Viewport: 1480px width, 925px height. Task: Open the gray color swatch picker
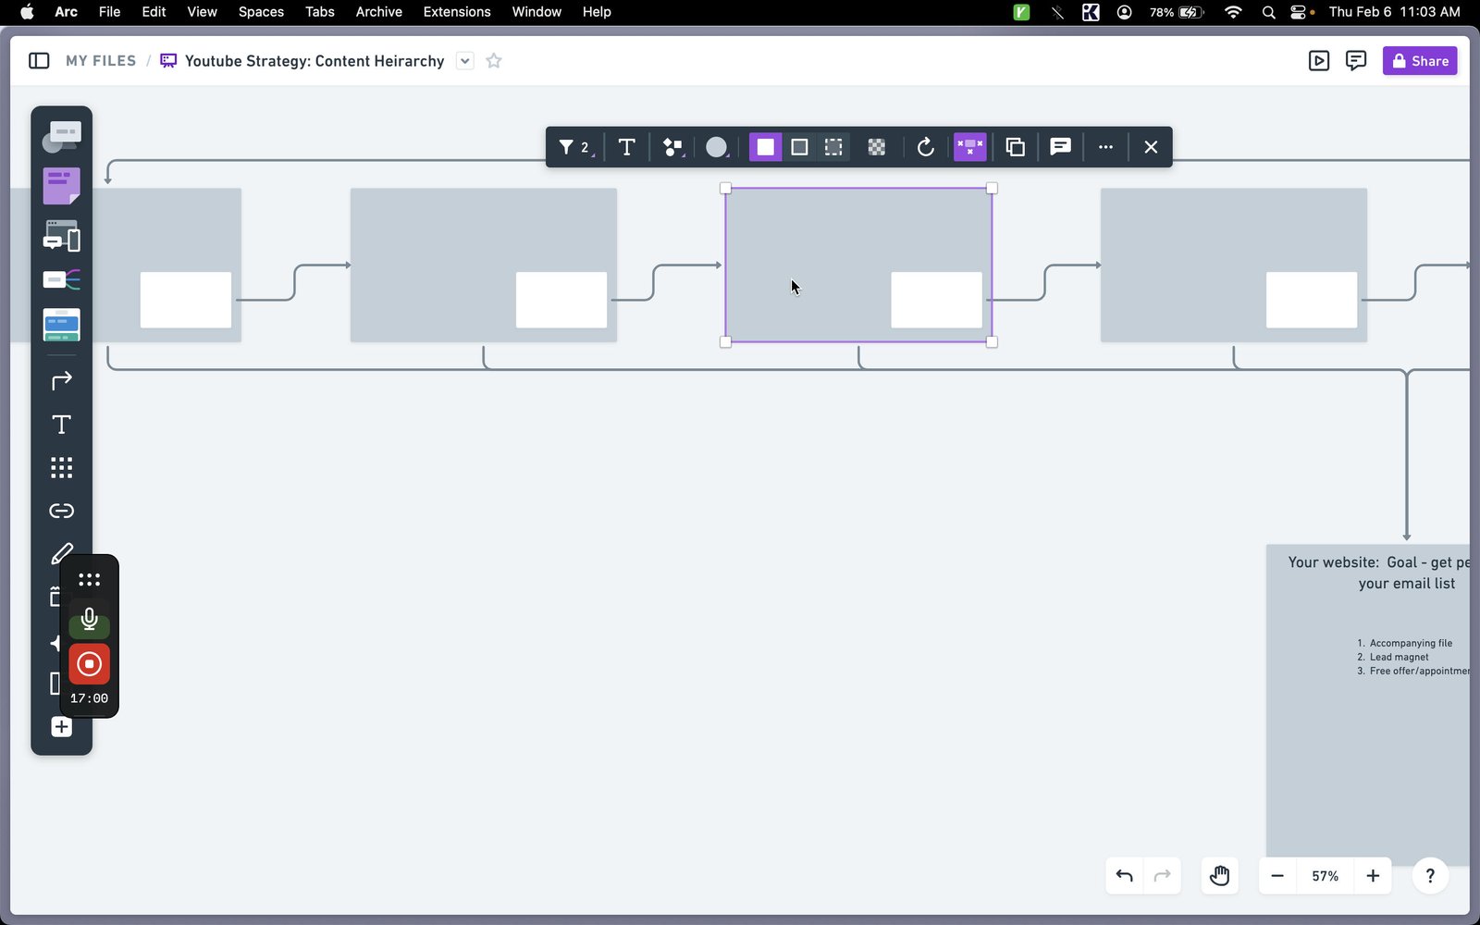point(717,147)
